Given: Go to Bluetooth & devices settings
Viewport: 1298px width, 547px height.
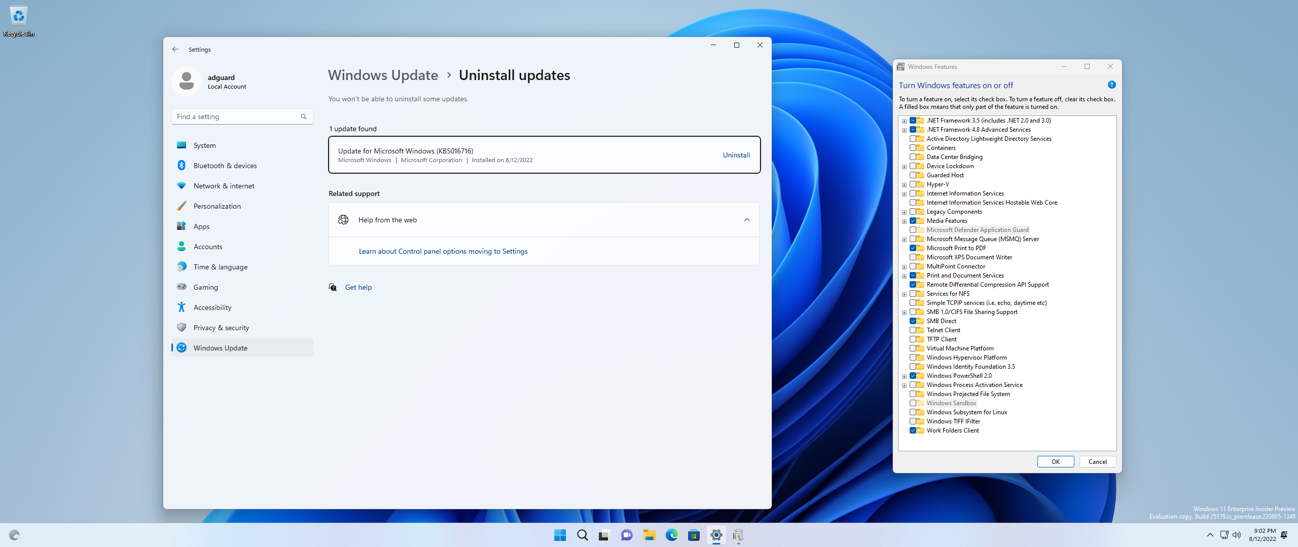Looking at the screenshot, I should 242,166.
